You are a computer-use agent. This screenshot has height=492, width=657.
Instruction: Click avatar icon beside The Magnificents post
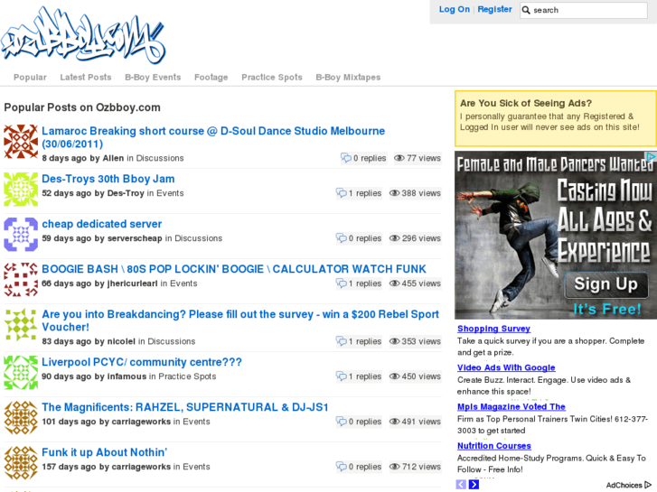pos(21,418)
